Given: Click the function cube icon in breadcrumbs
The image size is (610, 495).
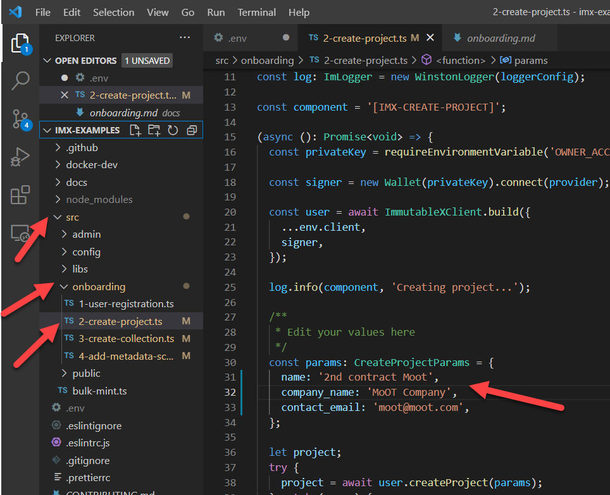Looking at the screenshot, I should (x=426, y=60).
